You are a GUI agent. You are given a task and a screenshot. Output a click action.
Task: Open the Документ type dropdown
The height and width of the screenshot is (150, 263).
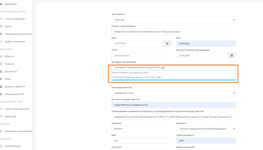click(206, 129)
